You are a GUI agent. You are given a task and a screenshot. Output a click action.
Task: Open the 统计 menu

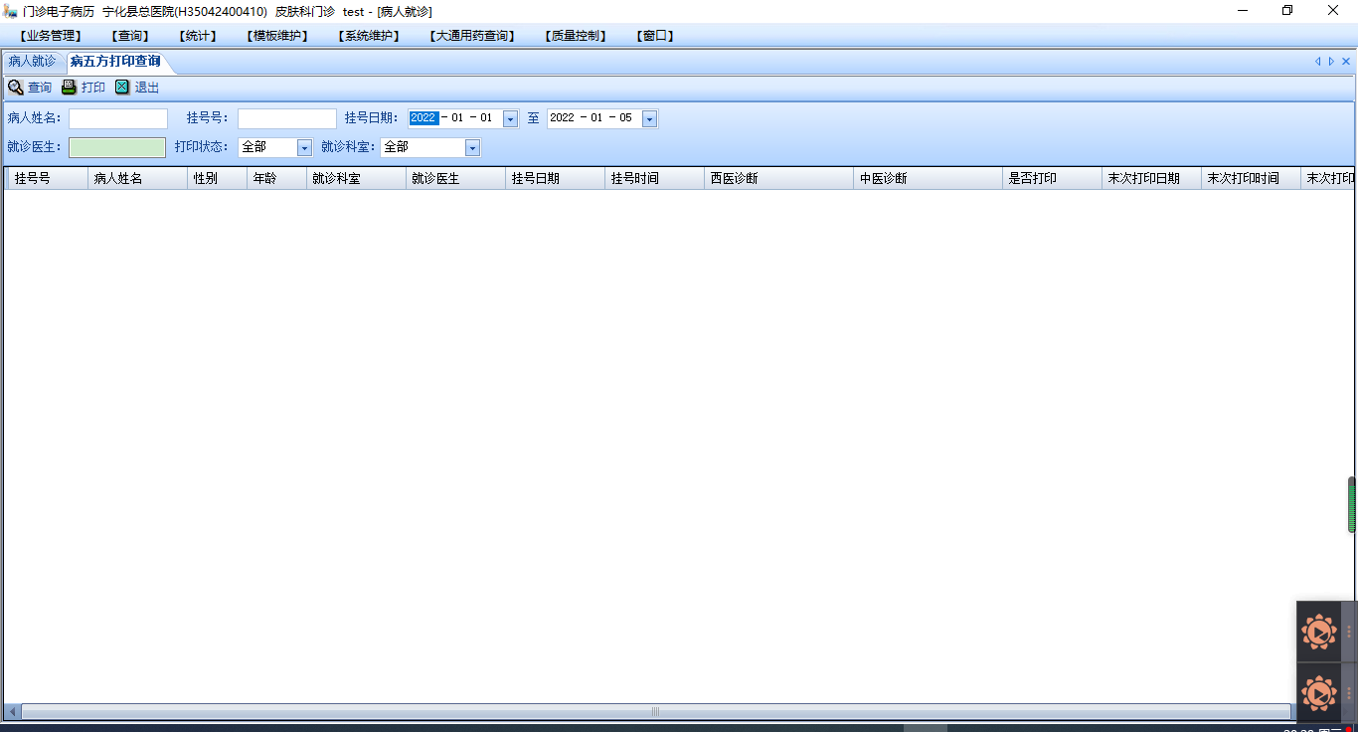[199, 36]
